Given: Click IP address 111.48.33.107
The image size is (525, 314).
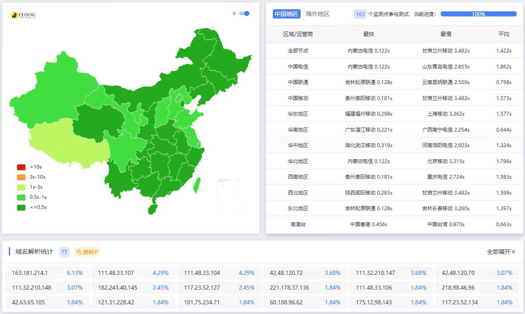Looking at the screenshot, I should pyautogui.click(x=116, y=273).
